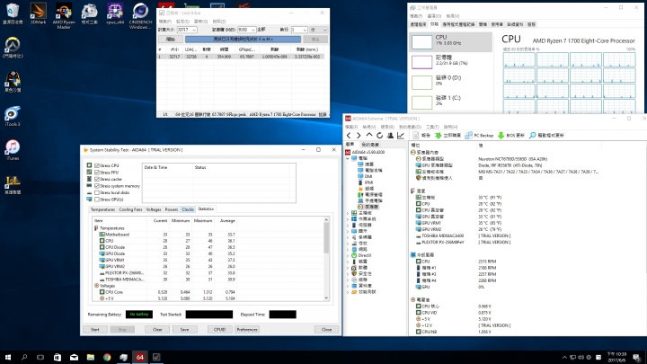647x364 pixels.
Task: Click green star buy-now icon in AIDA64
Action: (439, 136)
